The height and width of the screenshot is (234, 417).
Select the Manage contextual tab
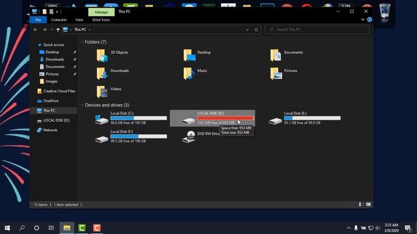coord(102,12)
